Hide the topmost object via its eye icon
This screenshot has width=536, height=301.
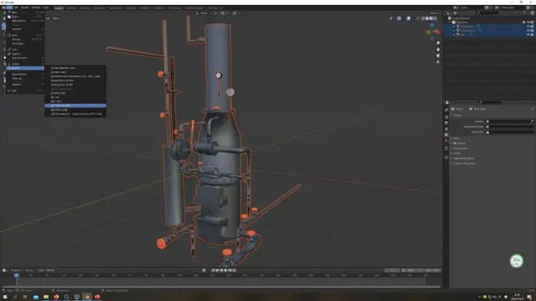click(528, 26)
